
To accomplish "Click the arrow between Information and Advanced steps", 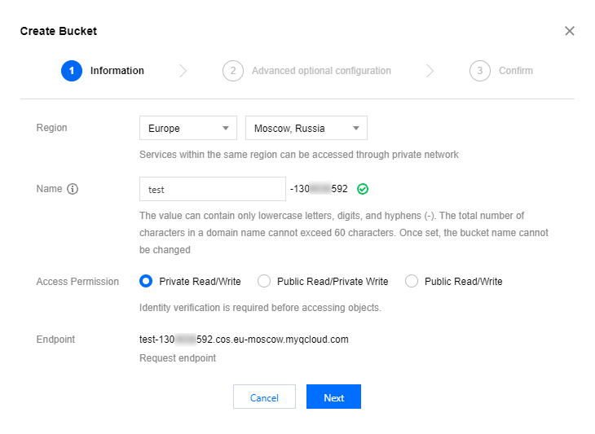I will tap(183, 71).
